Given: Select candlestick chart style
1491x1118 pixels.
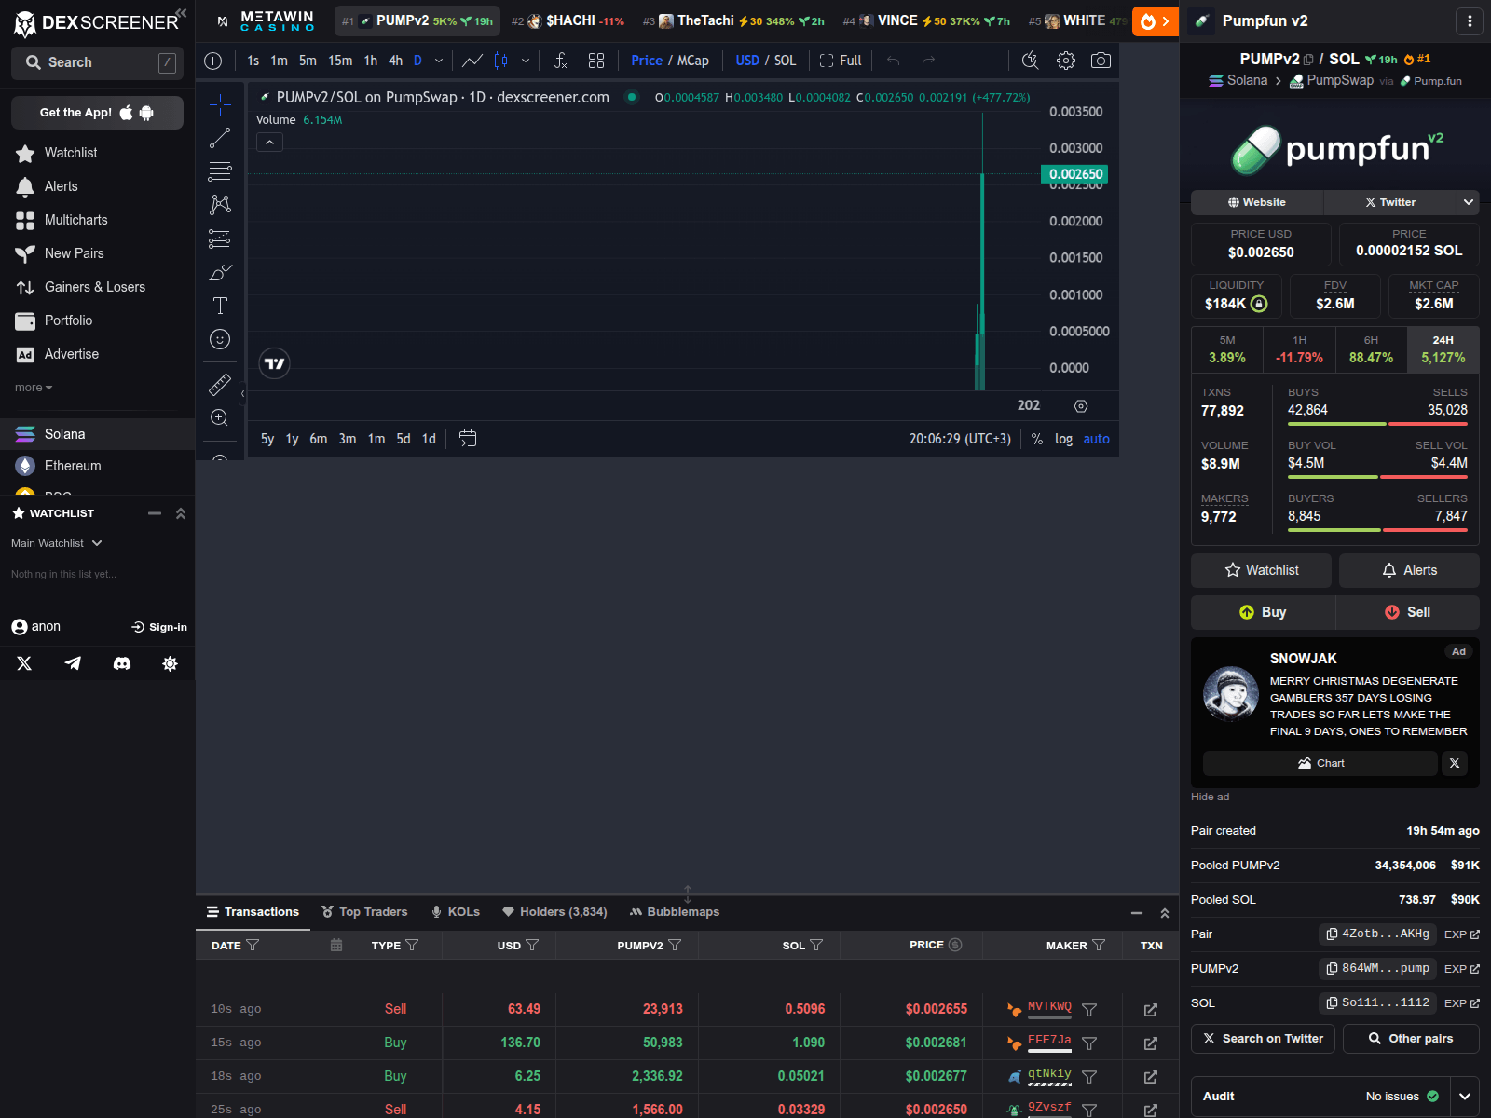Looking at the screenshot, I should (x=501, y=61).
